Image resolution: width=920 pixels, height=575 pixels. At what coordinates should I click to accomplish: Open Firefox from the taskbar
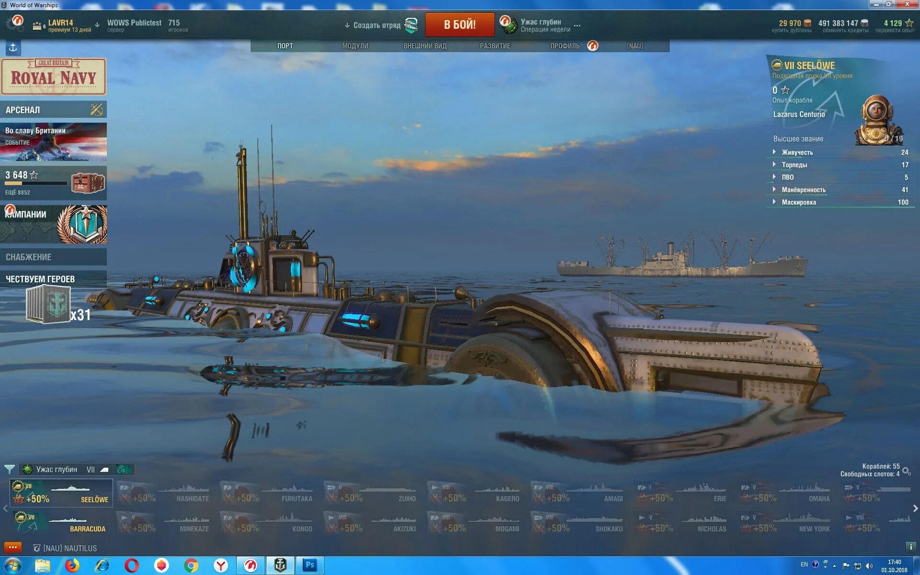[72, 566]
